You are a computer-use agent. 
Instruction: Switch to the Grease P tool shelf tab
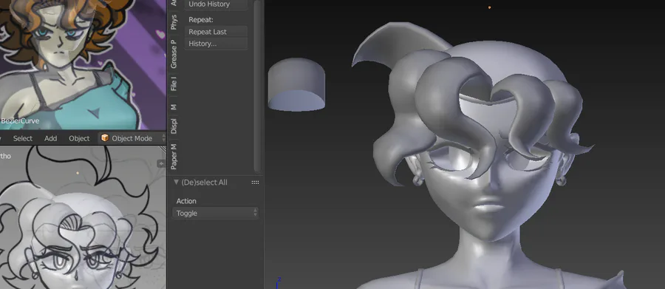click(174, 54)
